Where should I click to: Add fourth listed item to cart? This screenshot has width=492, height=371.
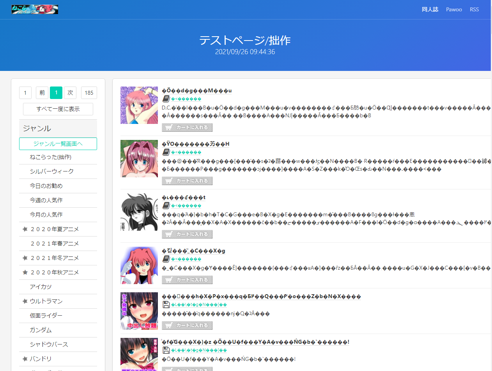187,280
